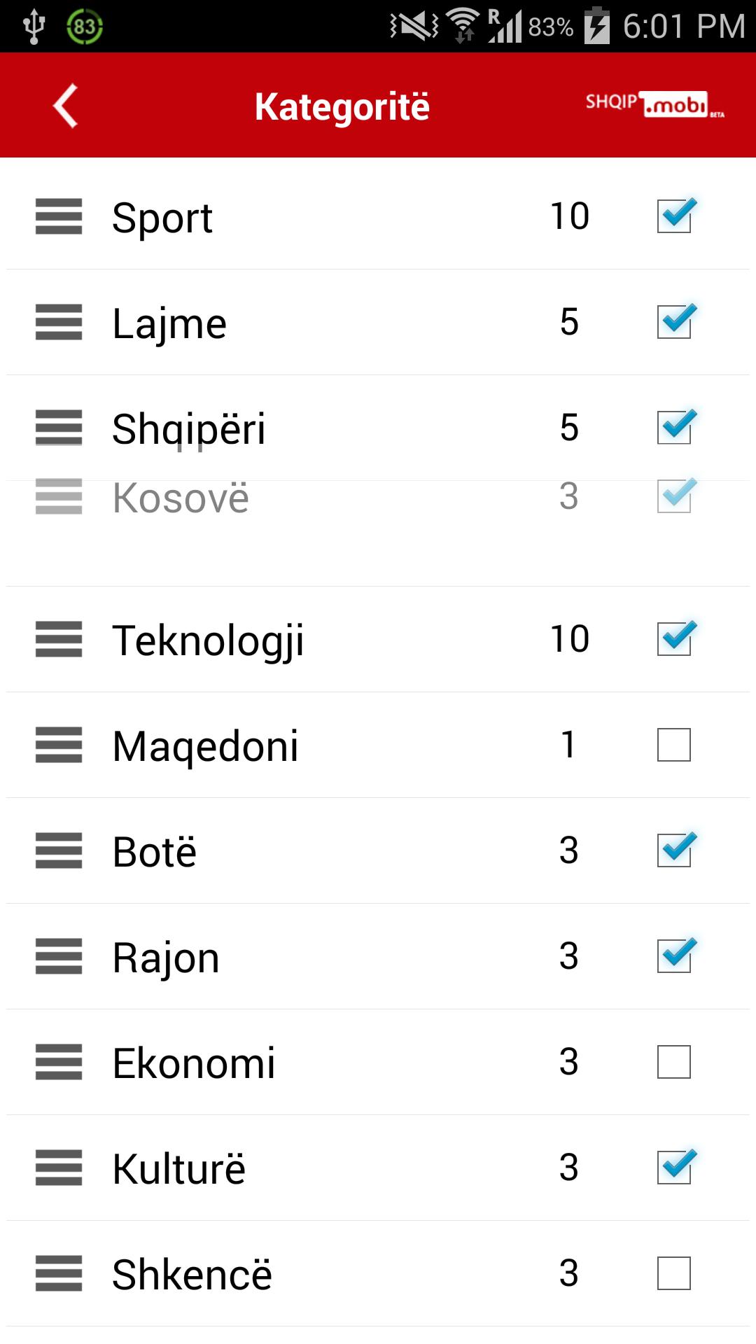Tap the battery status indicator
The height and width of the screenshot is (1344, 756).
click(597, 27)
